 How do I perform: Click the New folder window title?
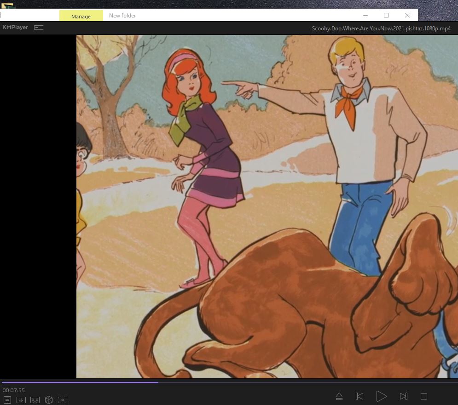pos(122,16)
